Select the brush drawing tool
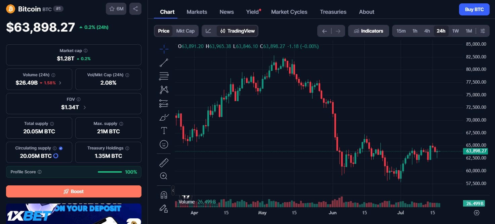This screenshot has width=495, height=224. coord(164,117)
